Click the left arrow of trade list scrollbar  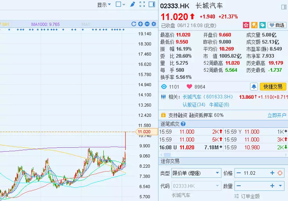tap(161, 155)
